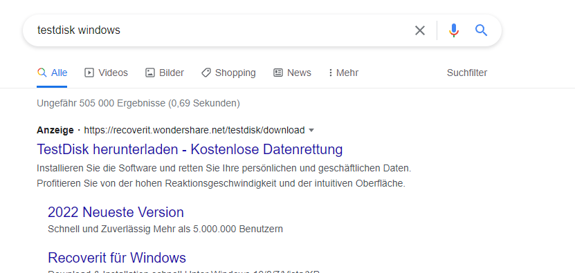
Task: Click the line starting 'Installieren Sie die Software'
Action: tap(224, 169)
